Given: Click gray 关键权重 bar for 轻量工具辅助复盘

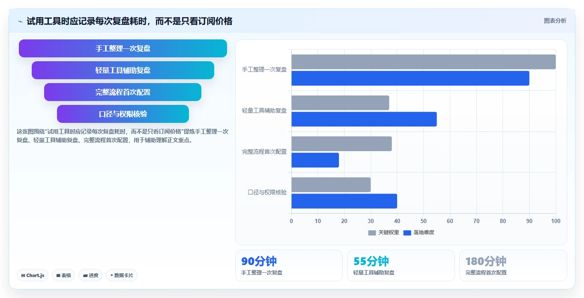Looking at the screenshot, I should (x=340, y=103).
